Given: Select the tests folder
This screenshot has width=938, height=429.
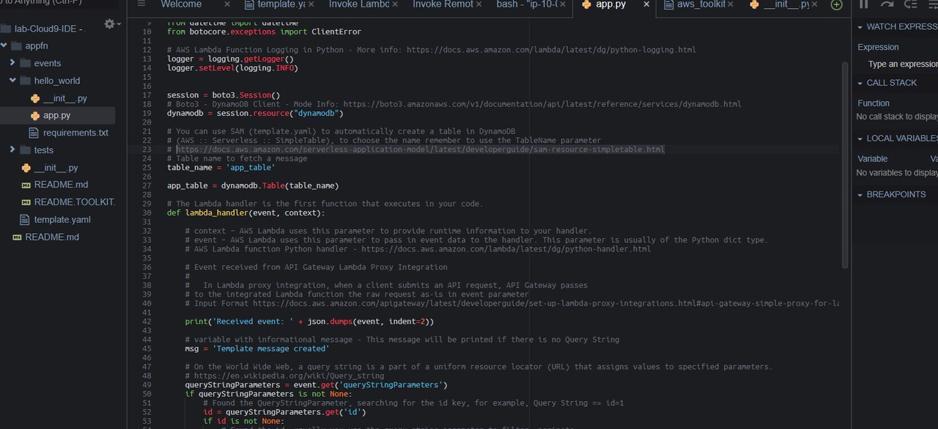Looking at the screenshot, I should point(44,150).
